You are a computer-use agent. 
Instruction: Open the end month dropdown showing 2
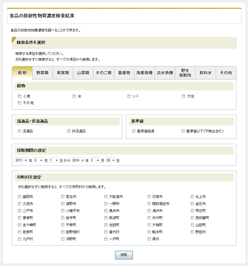click(x=95, y=161)
